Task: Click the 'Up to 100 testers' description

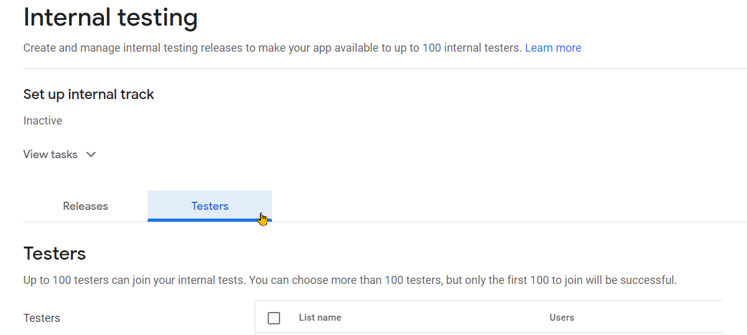Action: coord(350,280)
